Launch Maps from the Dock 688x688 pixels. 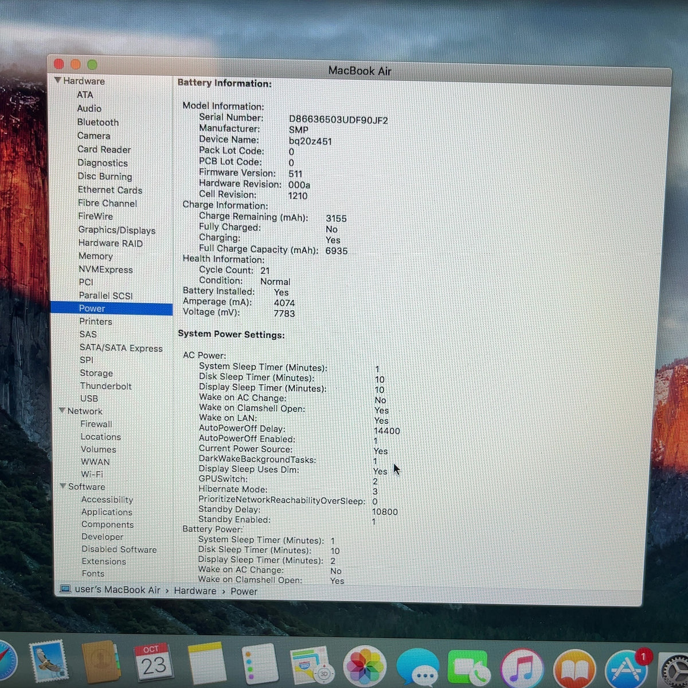click(311, 665)
